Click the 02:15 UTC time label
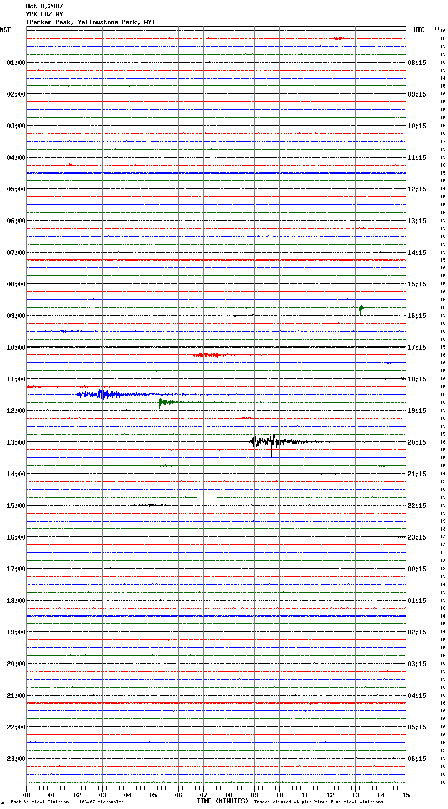 (x=417, y=632)
